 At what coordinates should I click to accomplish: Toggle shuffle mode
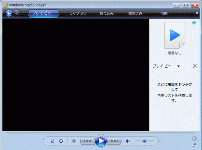point(52,141)
